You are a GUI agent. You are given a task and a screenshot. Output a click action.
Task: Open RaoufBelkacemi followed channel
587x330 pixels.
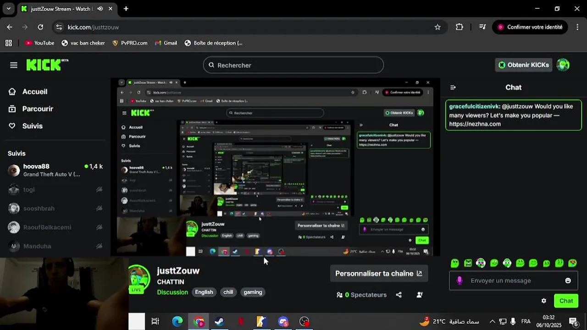click(x=55, y=227)
